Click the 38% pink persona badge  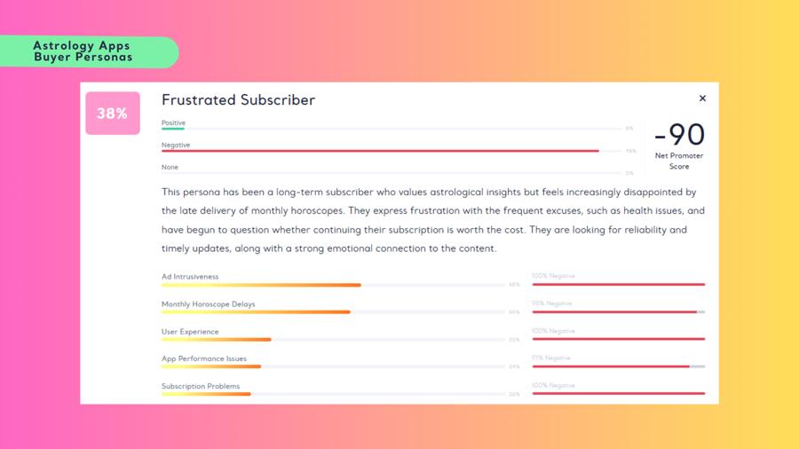coord(112,114)
